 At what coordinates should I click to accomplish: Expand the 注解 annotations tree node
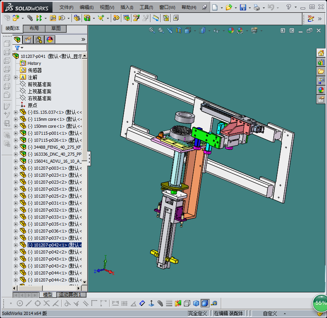pos(16,77)
